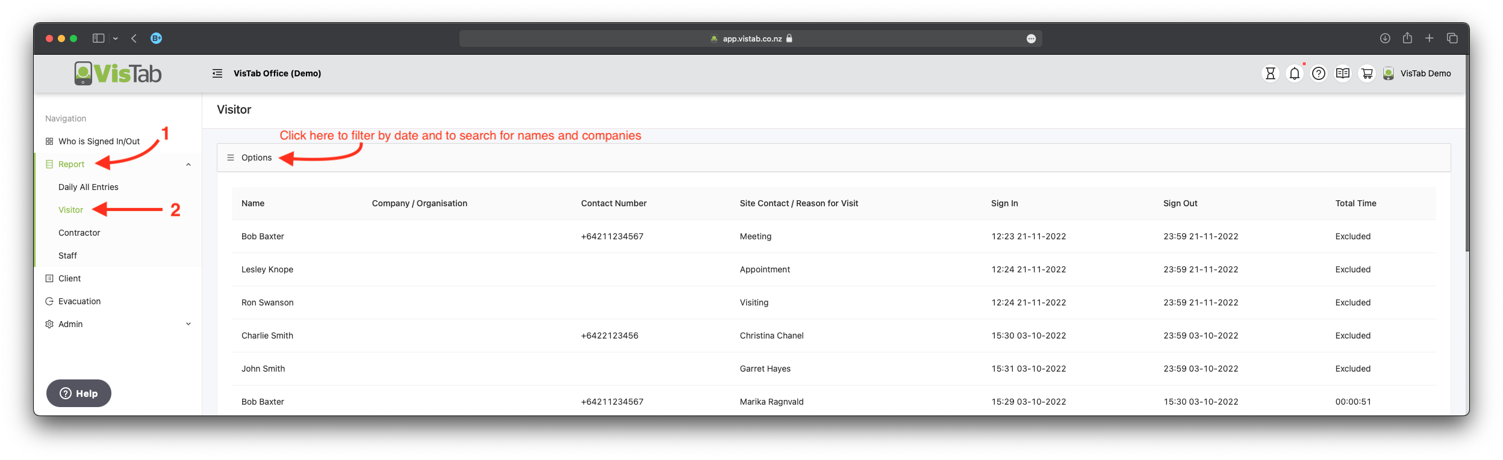Click the Garret Hayes site contact
The width and height of the screenshot is (1503, 460).
tap(765, 369)
